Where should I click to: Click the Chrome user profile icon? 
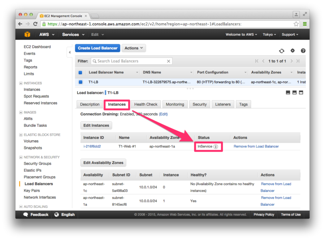coord(296,15)
